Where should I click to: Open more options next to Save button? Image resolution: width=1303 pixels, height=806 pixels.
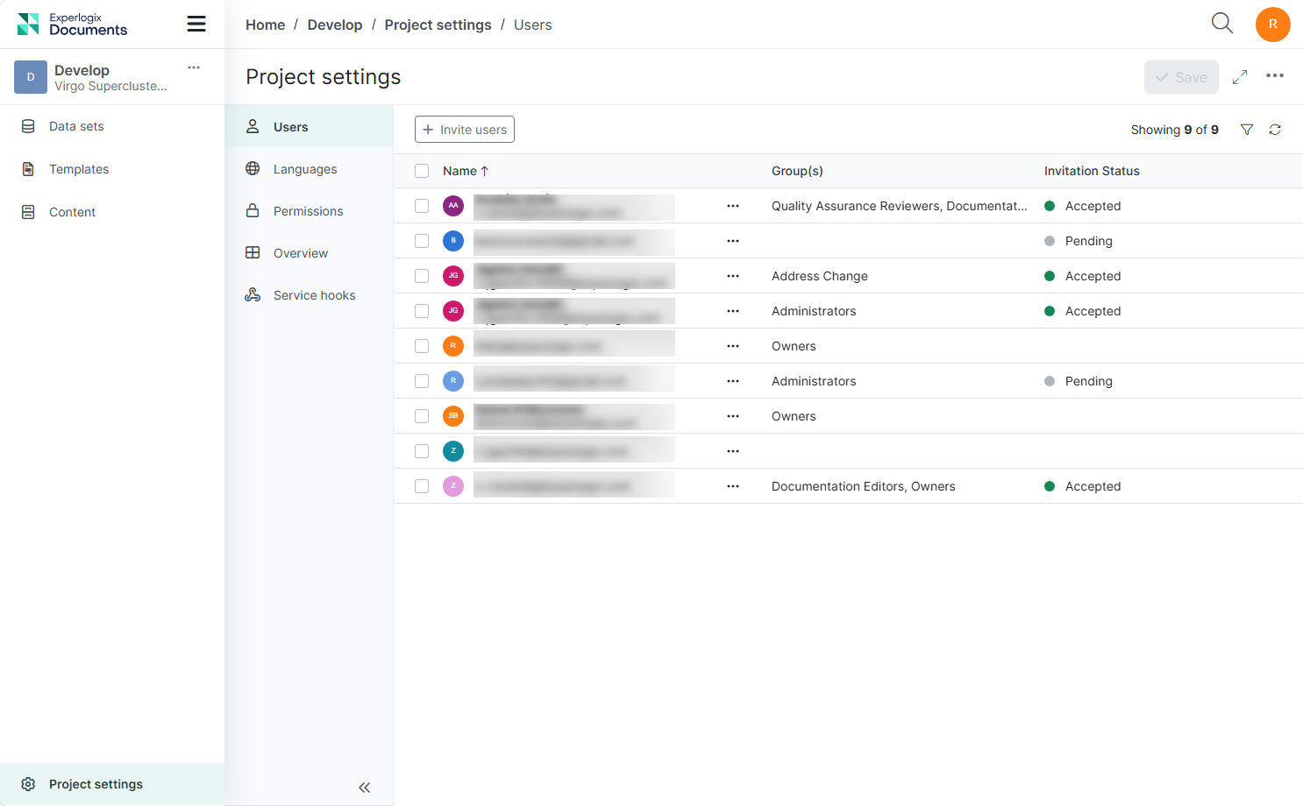[1275, 76]
